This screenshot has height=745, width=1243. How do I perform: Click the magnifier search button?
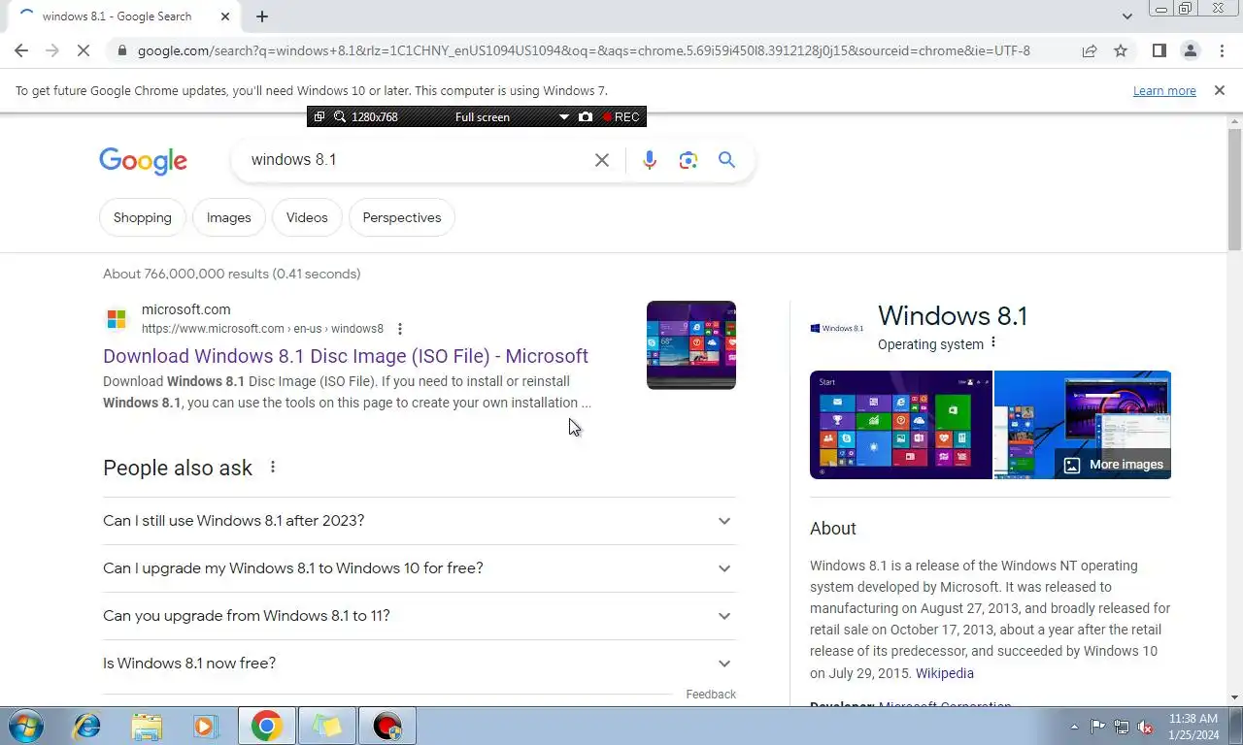[726, 160]
